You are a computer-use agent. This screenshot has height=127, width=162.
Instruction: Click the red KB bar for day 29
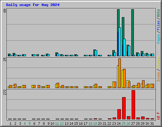[x=143, y=118]
